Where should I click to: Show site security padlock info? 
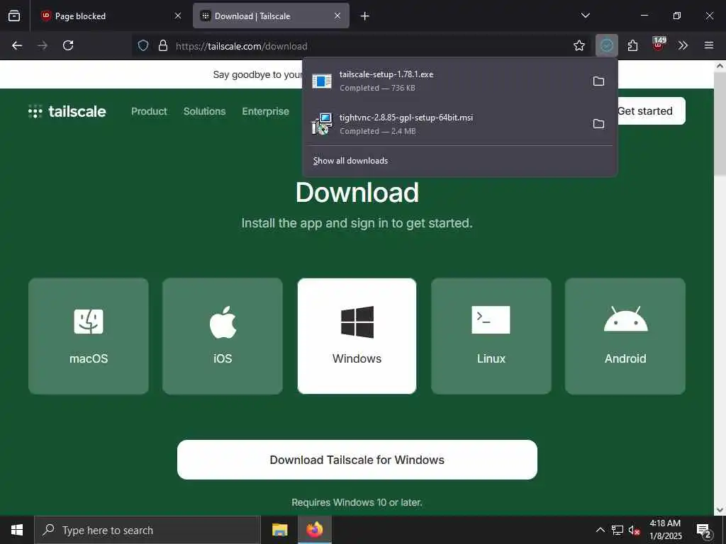point(163,45)
